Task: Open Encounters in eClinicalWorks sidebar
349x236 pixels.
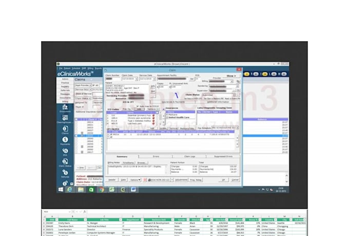Action: [x=65, y=107]
